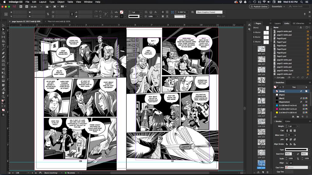312x175 pixels.
Task: Open the Essentials workspace dropdown
Action: coord(278,7)
